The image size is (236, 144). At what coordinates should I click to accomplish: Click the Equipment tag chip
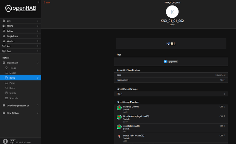click(x=171, y=61)
